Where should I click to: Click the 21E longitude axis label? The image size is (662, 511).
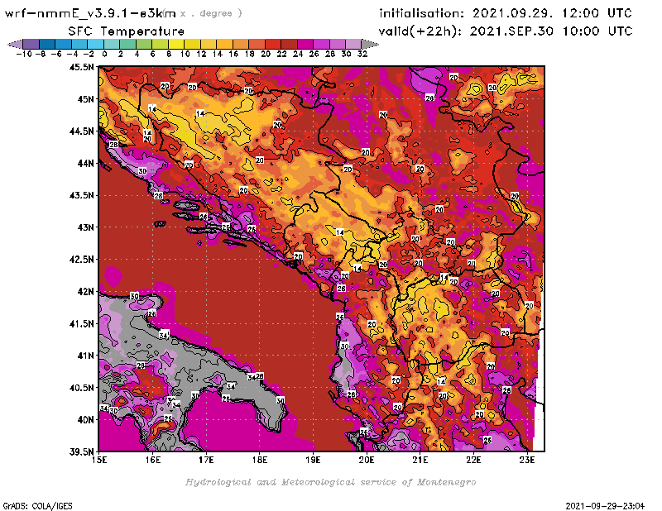[420, 460]
